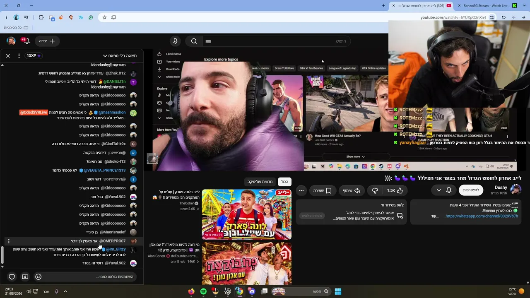Open the Dushy channel avatar
Screen dimensions: 530x298
coord(516,190)
